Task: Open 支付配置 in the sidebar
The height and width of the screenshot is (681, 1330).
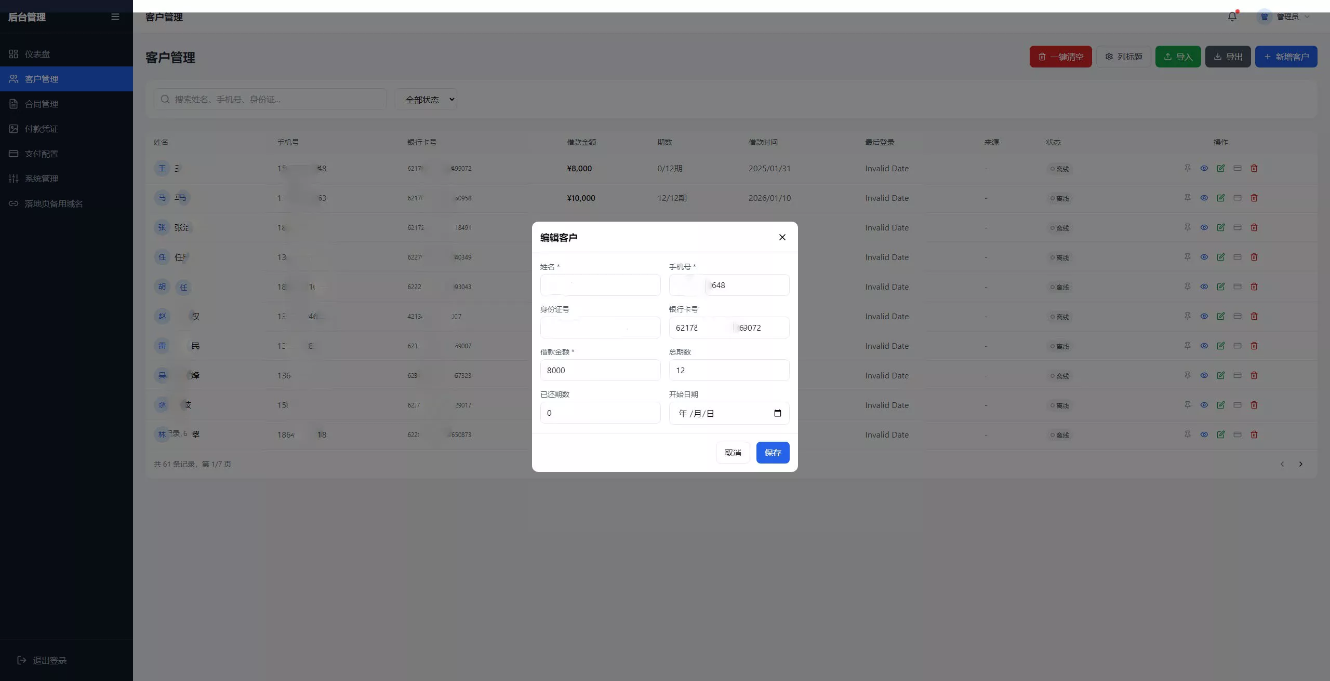Action: click(x=42, y=154)
